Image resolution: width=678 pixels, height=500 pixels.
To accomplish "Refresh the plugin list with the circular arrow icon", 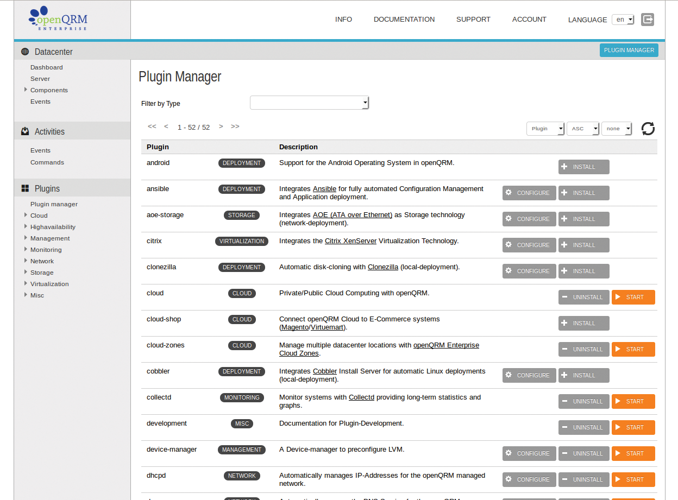I will pyautogui.click(x=648, y=129).
